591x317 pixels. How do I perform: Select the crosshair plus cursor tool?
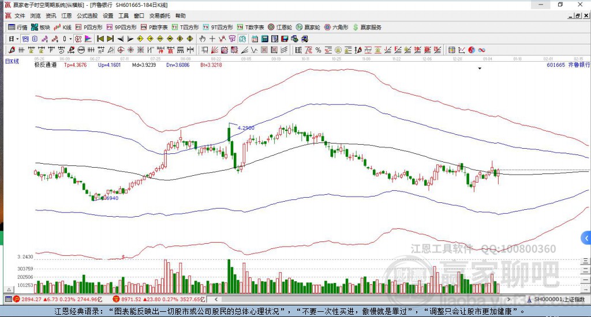(x=212, y=39)
